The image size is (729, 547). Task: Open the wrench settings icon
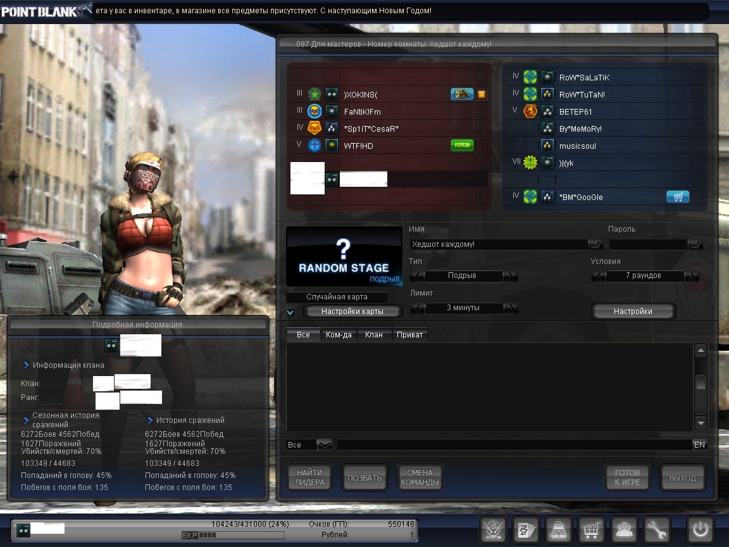tap(657, 529)
